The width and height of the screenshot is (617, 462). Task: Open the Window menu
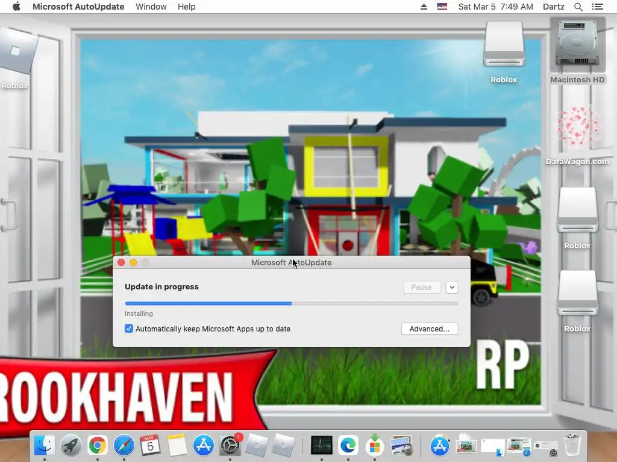pos(151,7)
